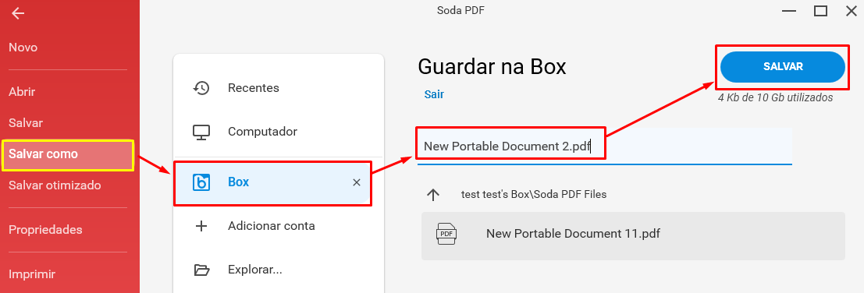This screenshot has width=864, height=293.
Task: Open Salvar otimizado option
Action: click(x=55, y=185)
